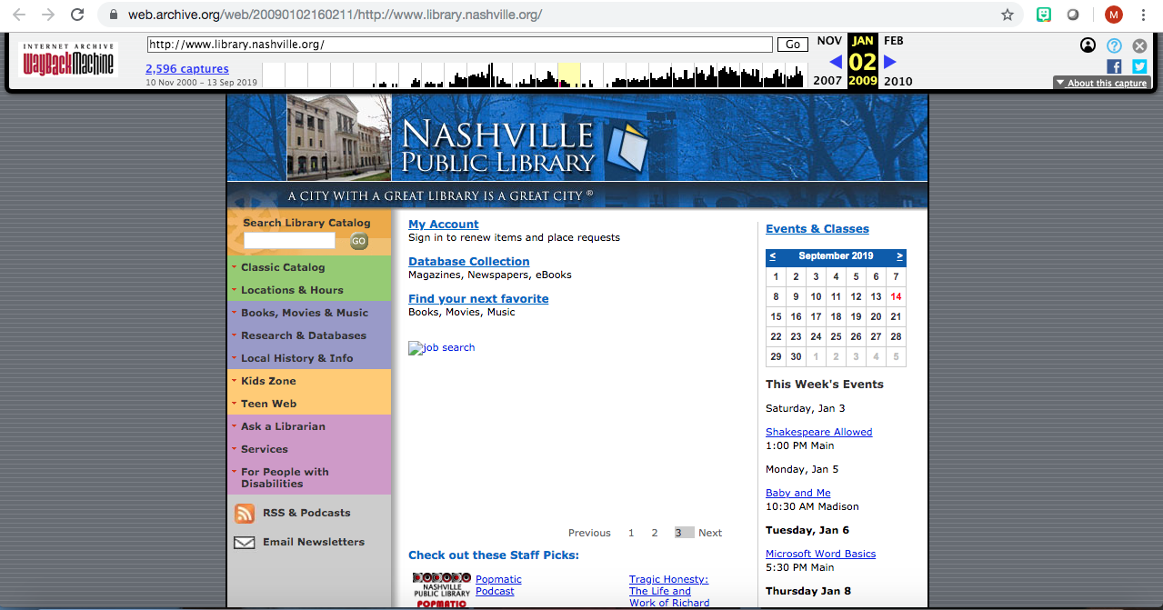Open the Baby and Me event link
This screenshot has height=610, width=1163.
(x=798, y=493)
